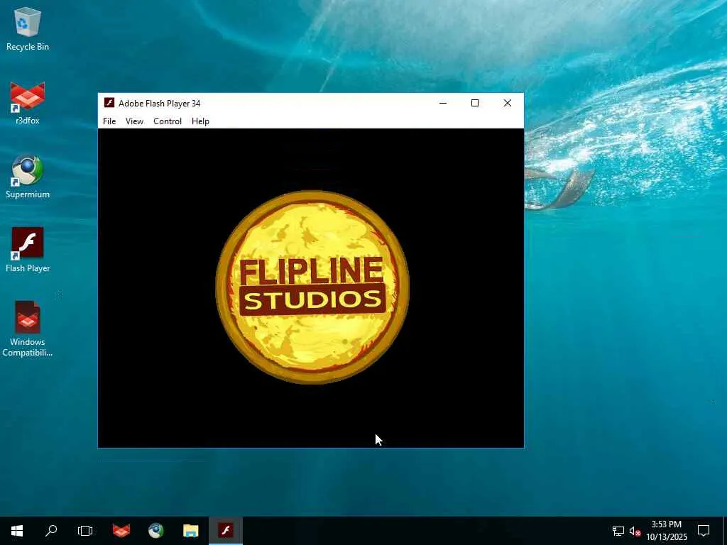Open File Explorer from the taskbar
Screen dimensions: 727x545
[x=190, y=531]
